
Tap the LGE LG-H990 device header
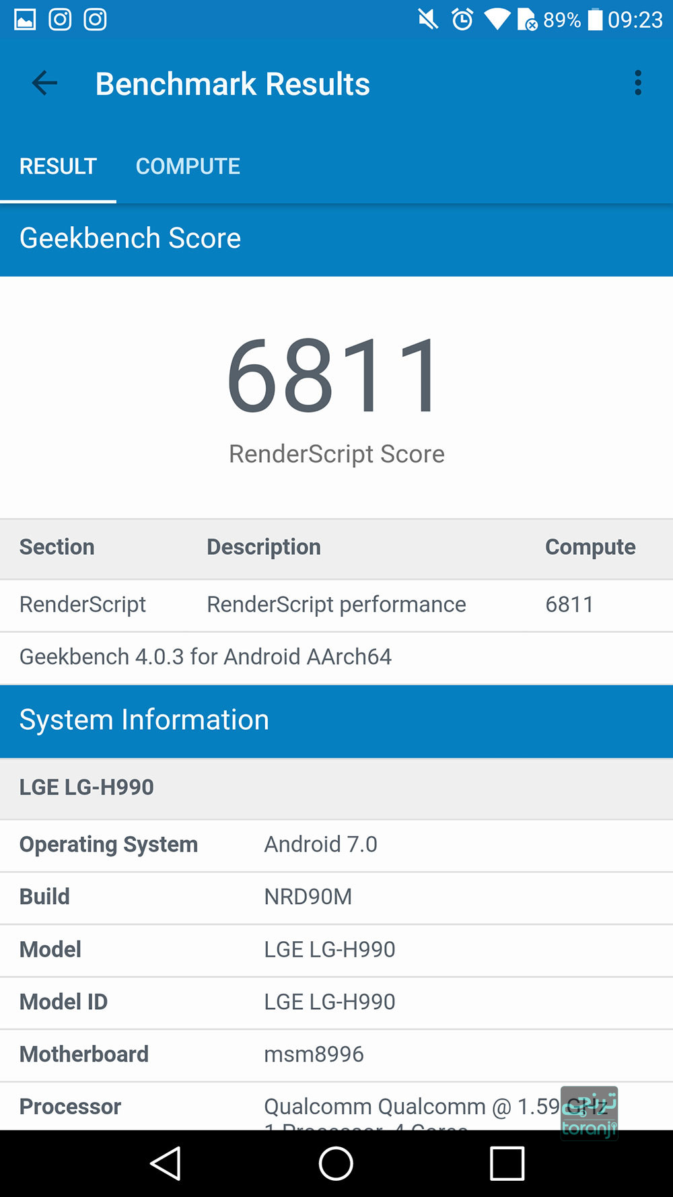[x=87, y=787]
